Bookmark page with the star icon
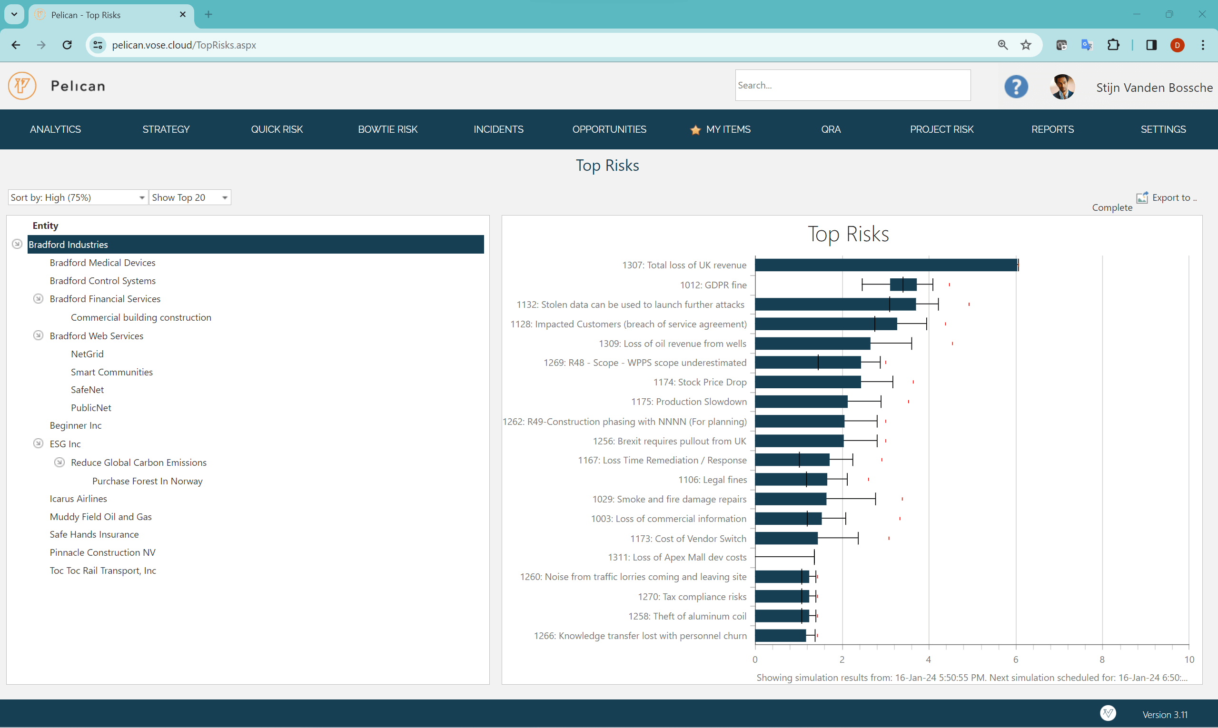This screenshot has height=728, width=1218. pyautogui.click(x=1026, y=45)
